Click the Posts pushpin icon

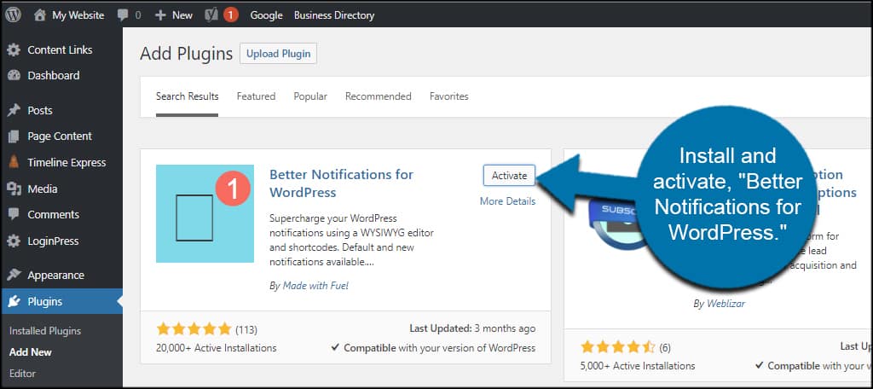(14, 110)
